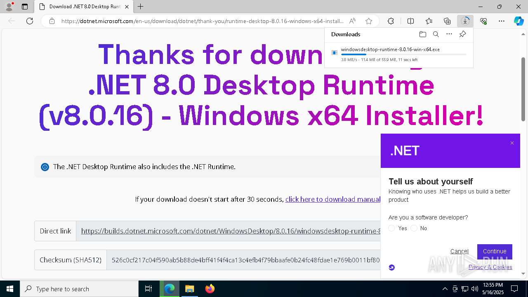Screen dimensions: 528x297
Task: Follow the click here to download manually link
Action: 332,199
